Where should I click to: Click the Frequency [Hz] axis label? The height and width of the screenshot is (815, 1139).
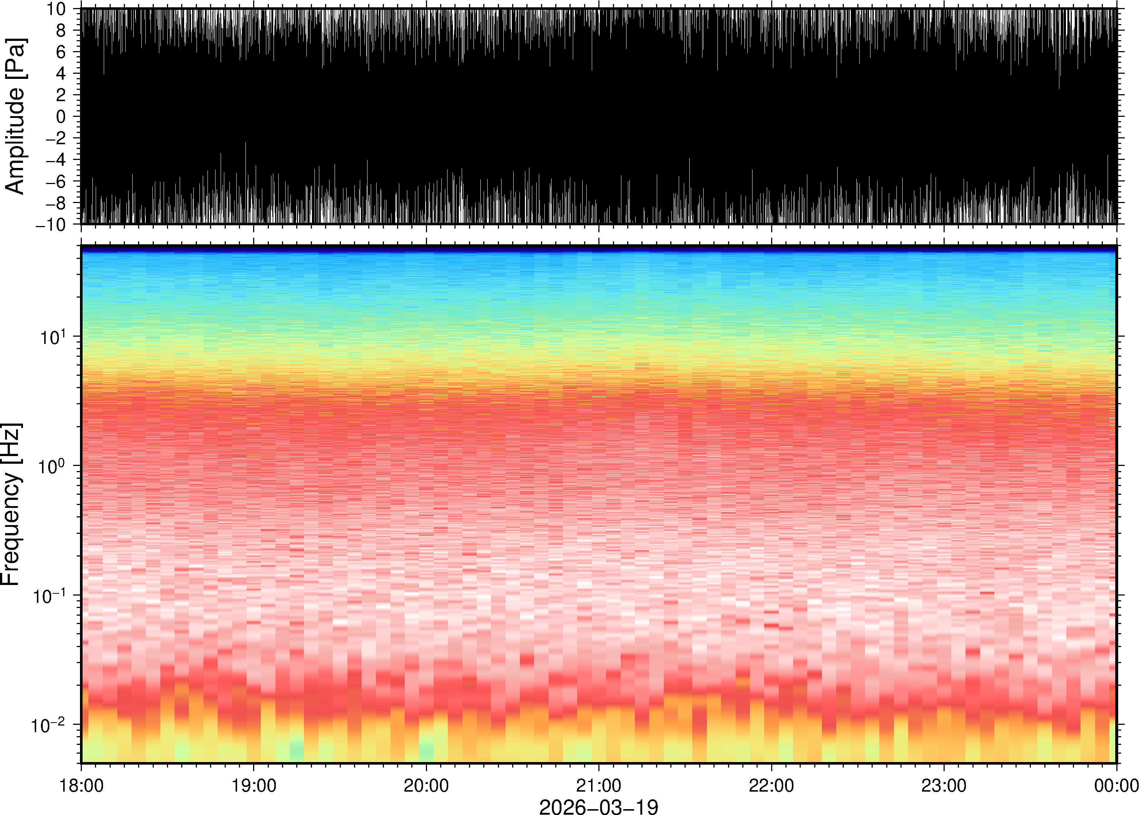pyautogui.click(x=11, y=504)
